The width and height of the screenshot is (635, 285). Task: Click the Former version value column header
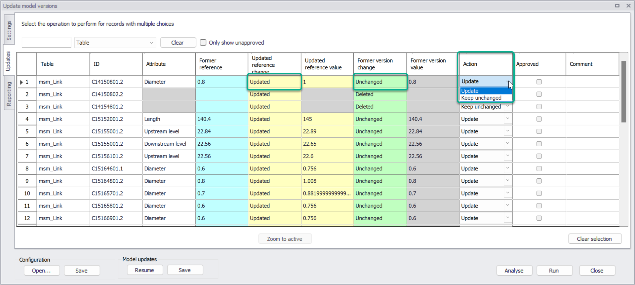[x=433, y=64]
